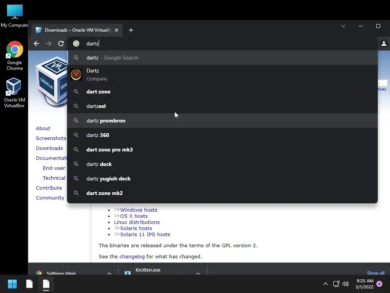Click Show all downloads
Viewport: 390px width, 293px height.
(x=376, y=273)
